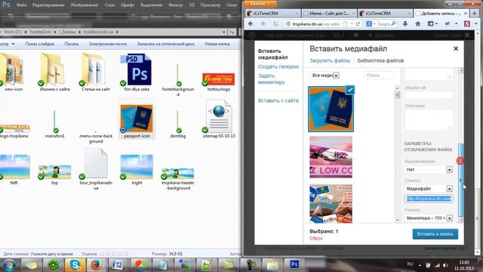
Task: Open ICQ flower icon in taskbar
Action: tap(54, 265)
